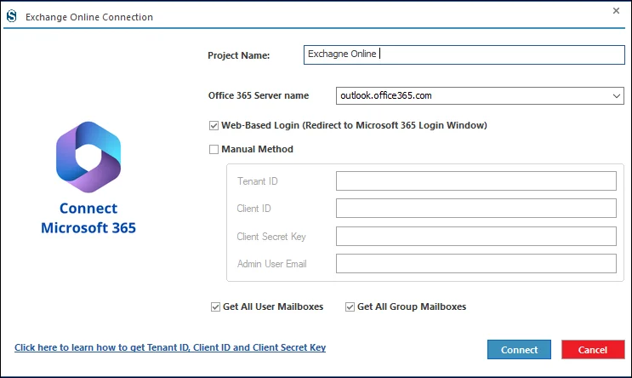This screenshot has height=378, width=632.
Task: Click the 'Tenant ID' label
Action: (x=257, y=181)
